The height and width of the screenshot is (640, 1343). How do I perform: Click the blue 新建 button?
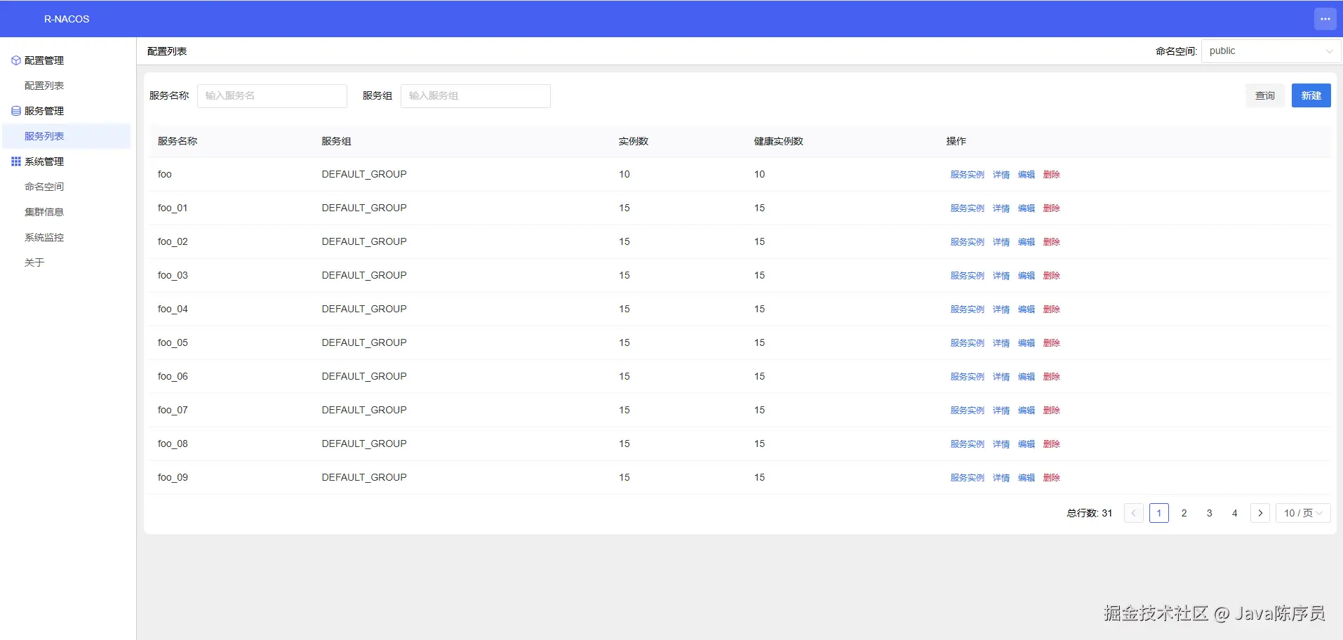click(x=1311, y=95)
